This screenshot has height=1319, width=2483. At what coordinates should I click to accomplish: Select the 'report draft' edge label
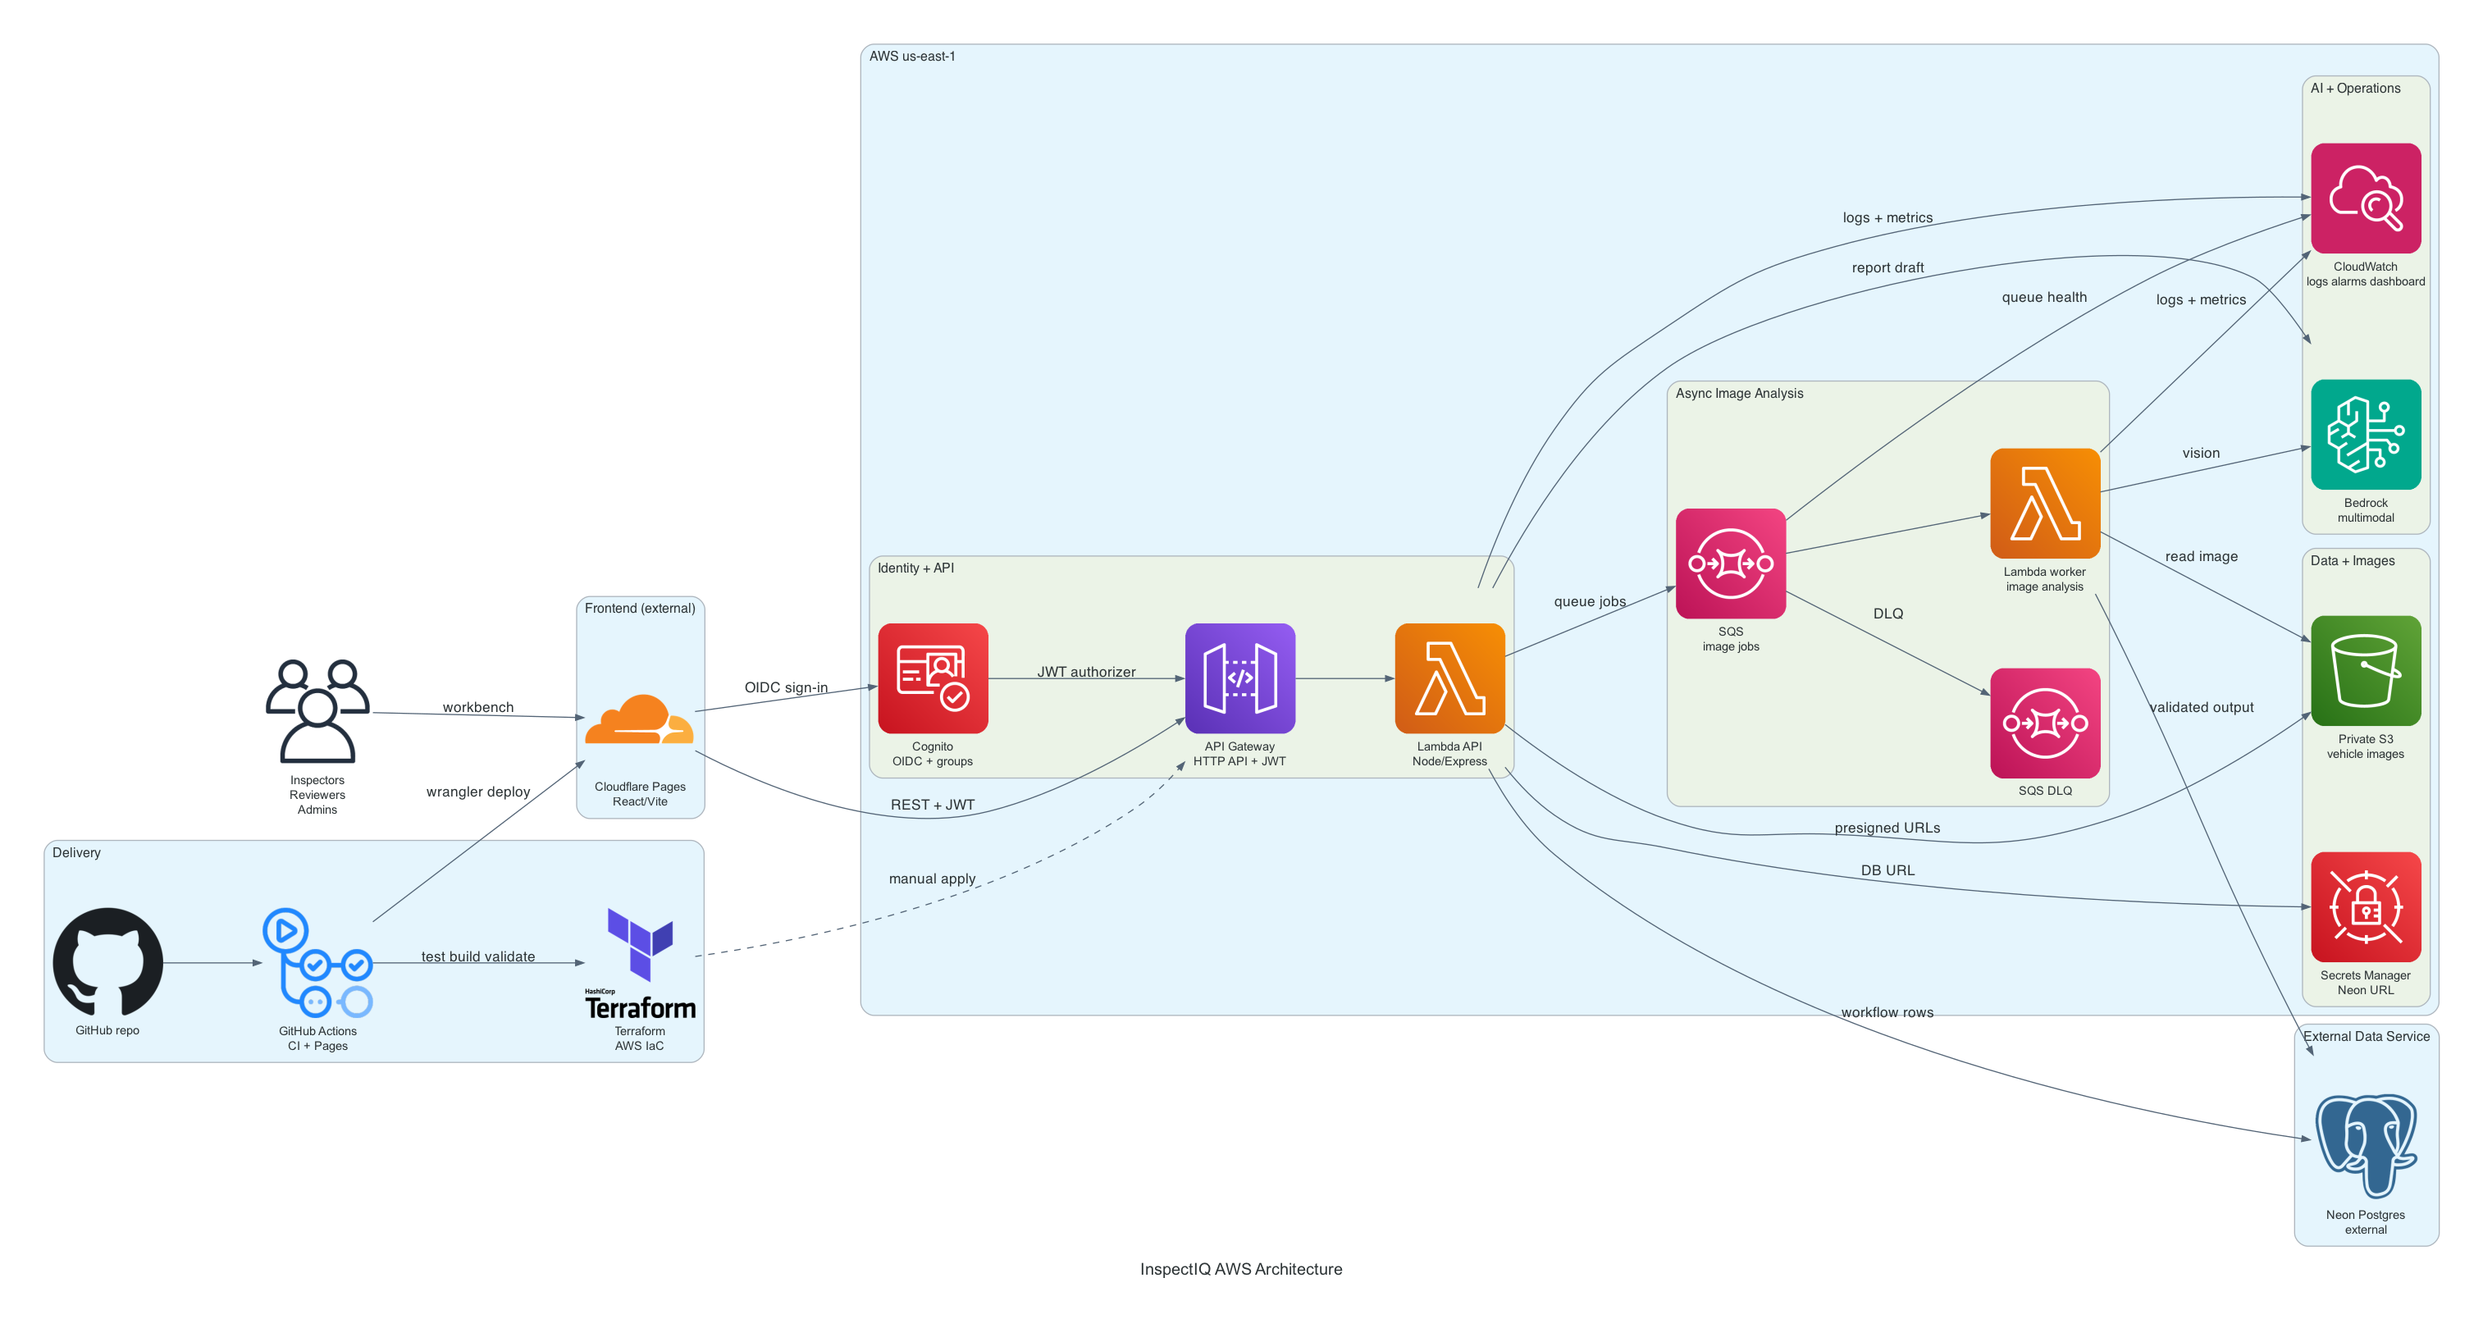click(x=1888, y=268)
